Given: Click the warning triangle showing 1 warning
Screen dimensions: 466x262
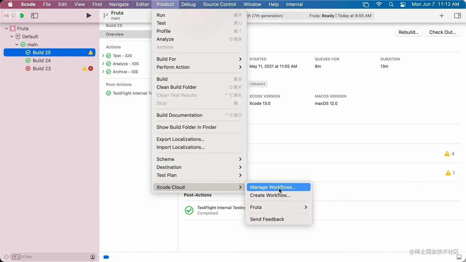Looking at the screenshot, I should (x=448, y=173).
